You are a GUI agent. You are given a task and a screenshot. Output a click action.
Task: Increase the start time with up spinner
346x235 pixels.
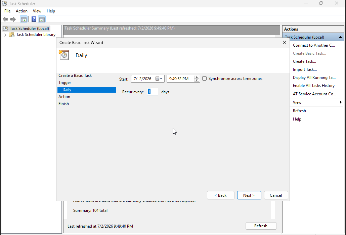tap(197, 77)
